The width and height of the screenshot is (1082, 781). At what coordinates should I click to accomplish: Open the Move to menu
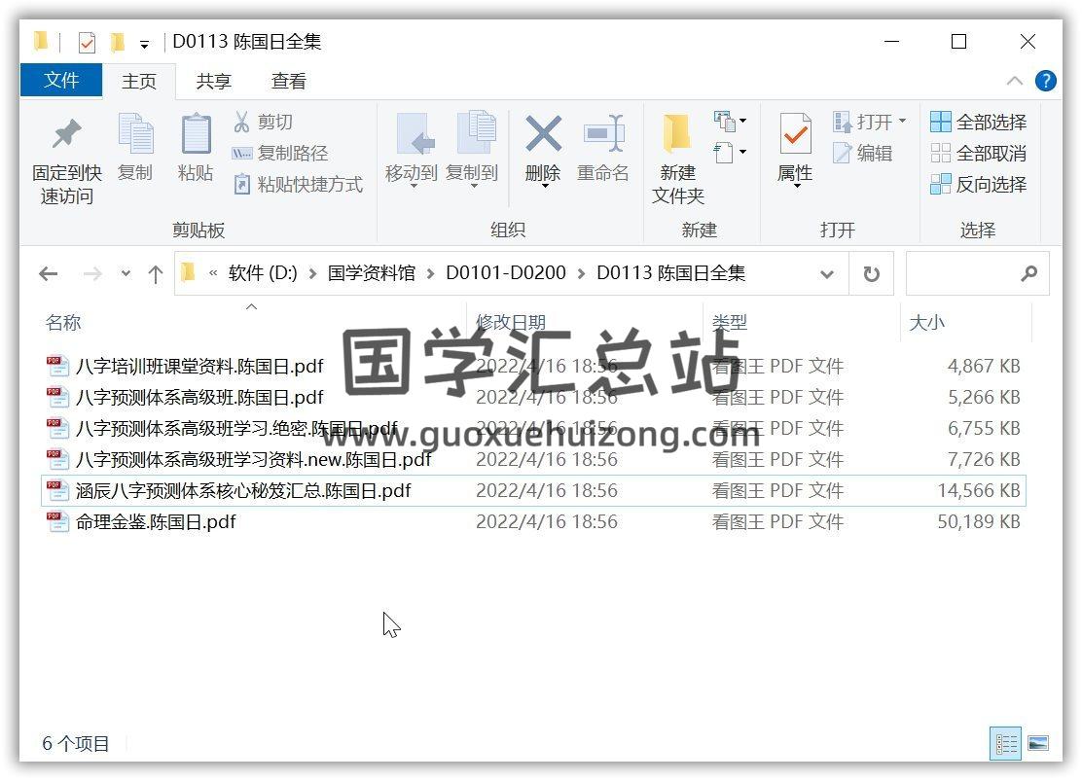pyautogui.click(x=412, y=149)
